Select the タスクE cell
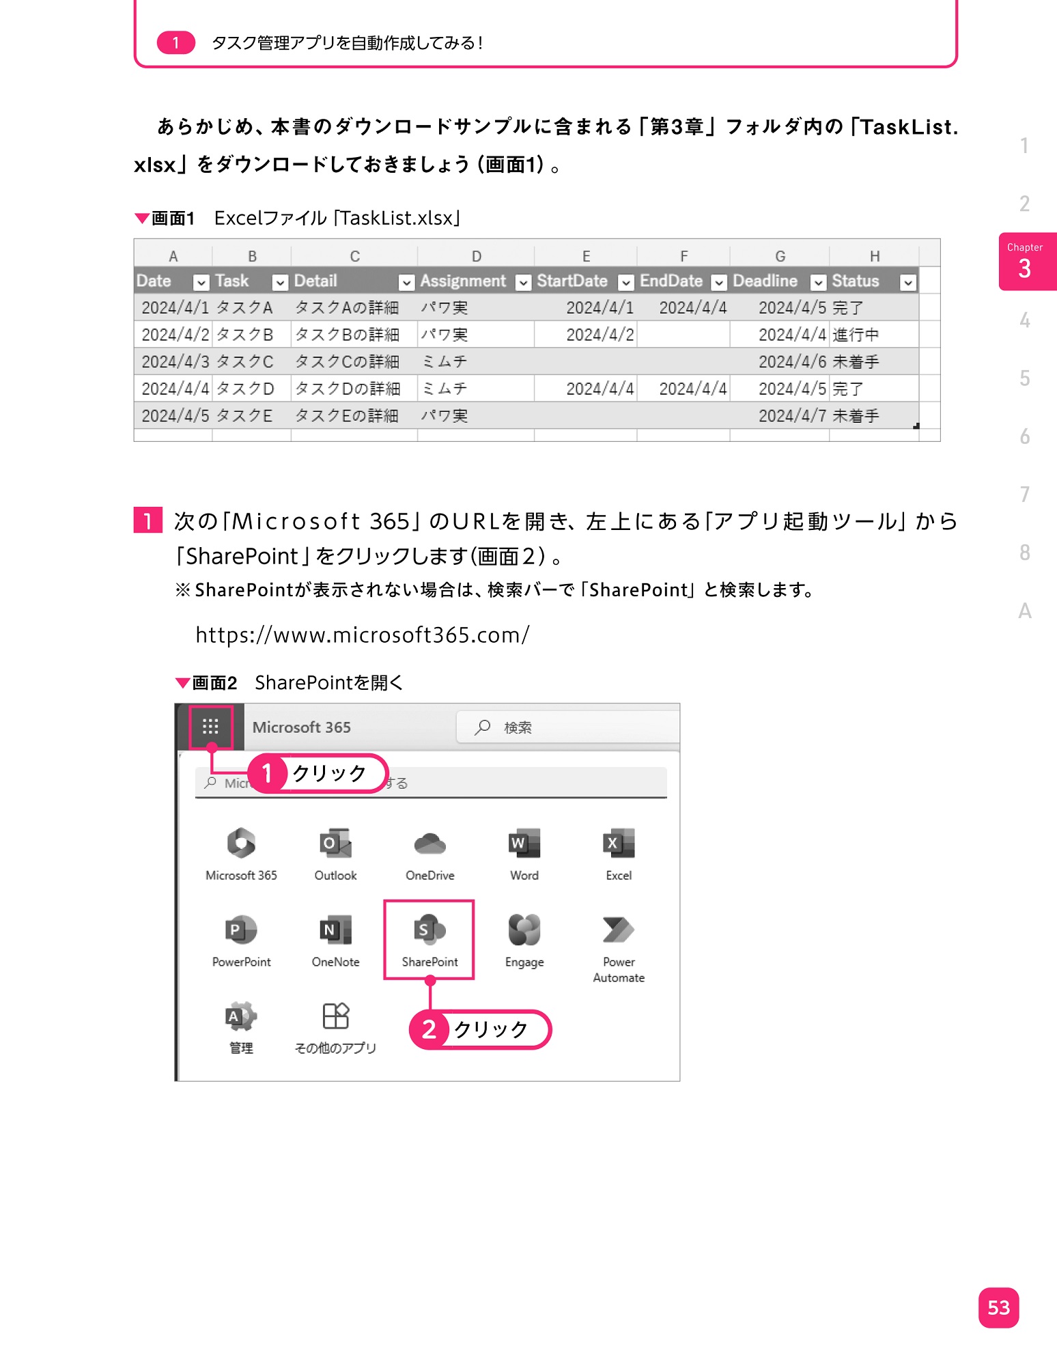 252,415
